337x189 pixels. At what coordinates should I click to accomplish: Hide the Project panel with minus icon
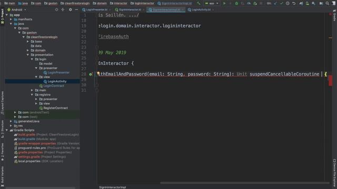point(76,9)
